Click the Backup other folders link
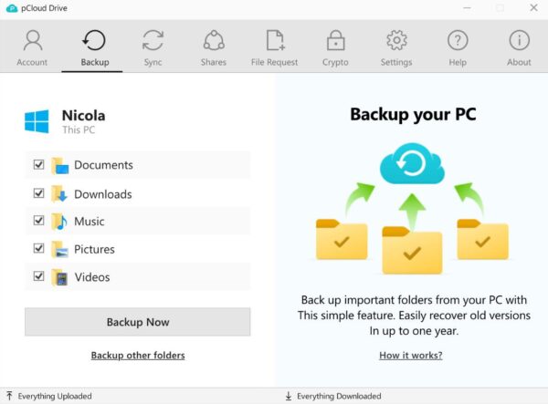Image resolution: width=548 pixels, height=404 pixels. pyautogui.click(x=138, y=355)
